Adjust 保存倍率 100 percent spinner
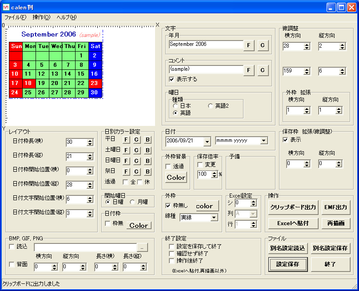359x291 pixels. tap(214, 174)
